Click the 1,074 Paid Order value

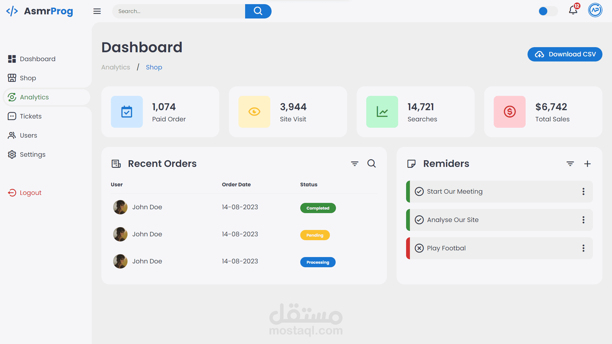pyautogui.click(x=164, y=107)
